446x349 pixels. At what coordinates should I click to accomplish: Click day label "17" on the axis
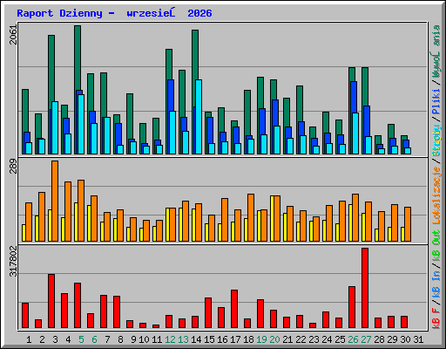pos(235,339)
